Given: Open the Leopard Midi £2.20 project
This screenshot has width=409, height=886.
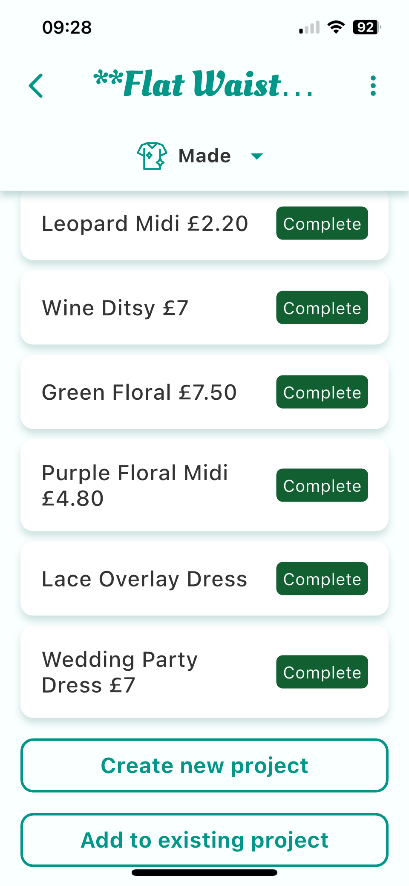Looking at the screenshot, I should (x=145, y=224).
